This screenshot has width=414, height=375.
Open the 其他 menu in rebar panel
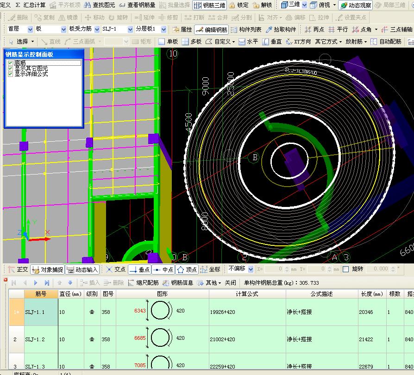pos(209,282)
